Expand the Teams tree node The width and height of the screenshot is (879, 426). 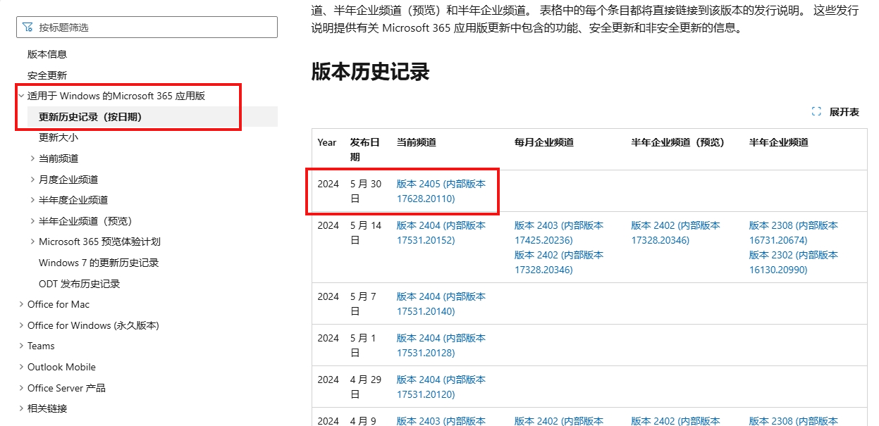(21, 346)
